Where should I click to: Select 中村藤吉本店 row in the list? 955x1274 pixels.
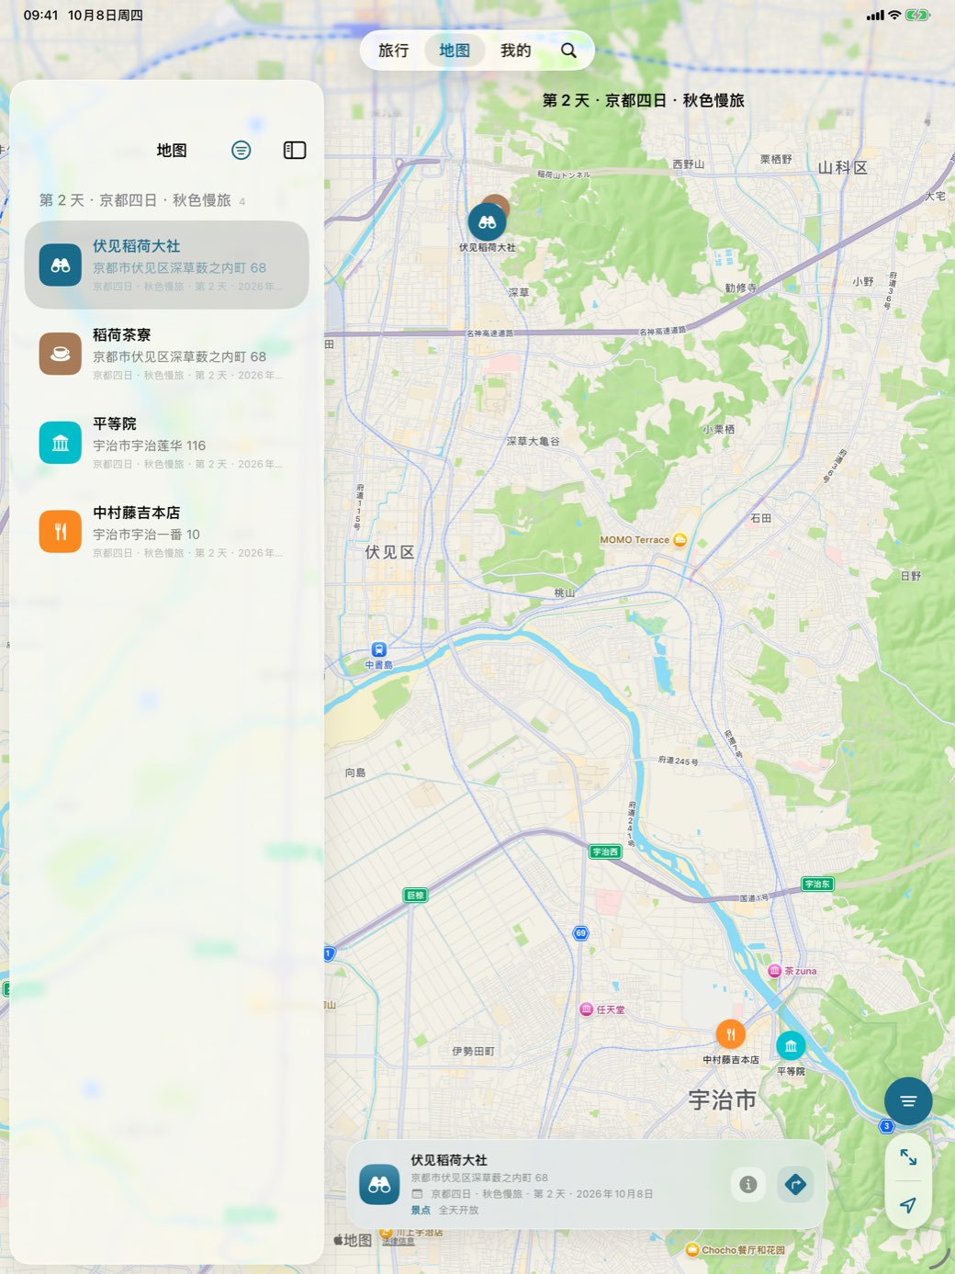pos(166,531)
